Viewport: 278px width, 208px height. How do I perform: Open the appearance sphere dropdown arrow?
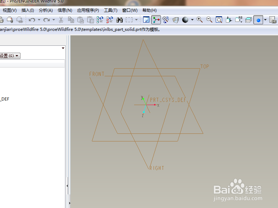(193, 20)
